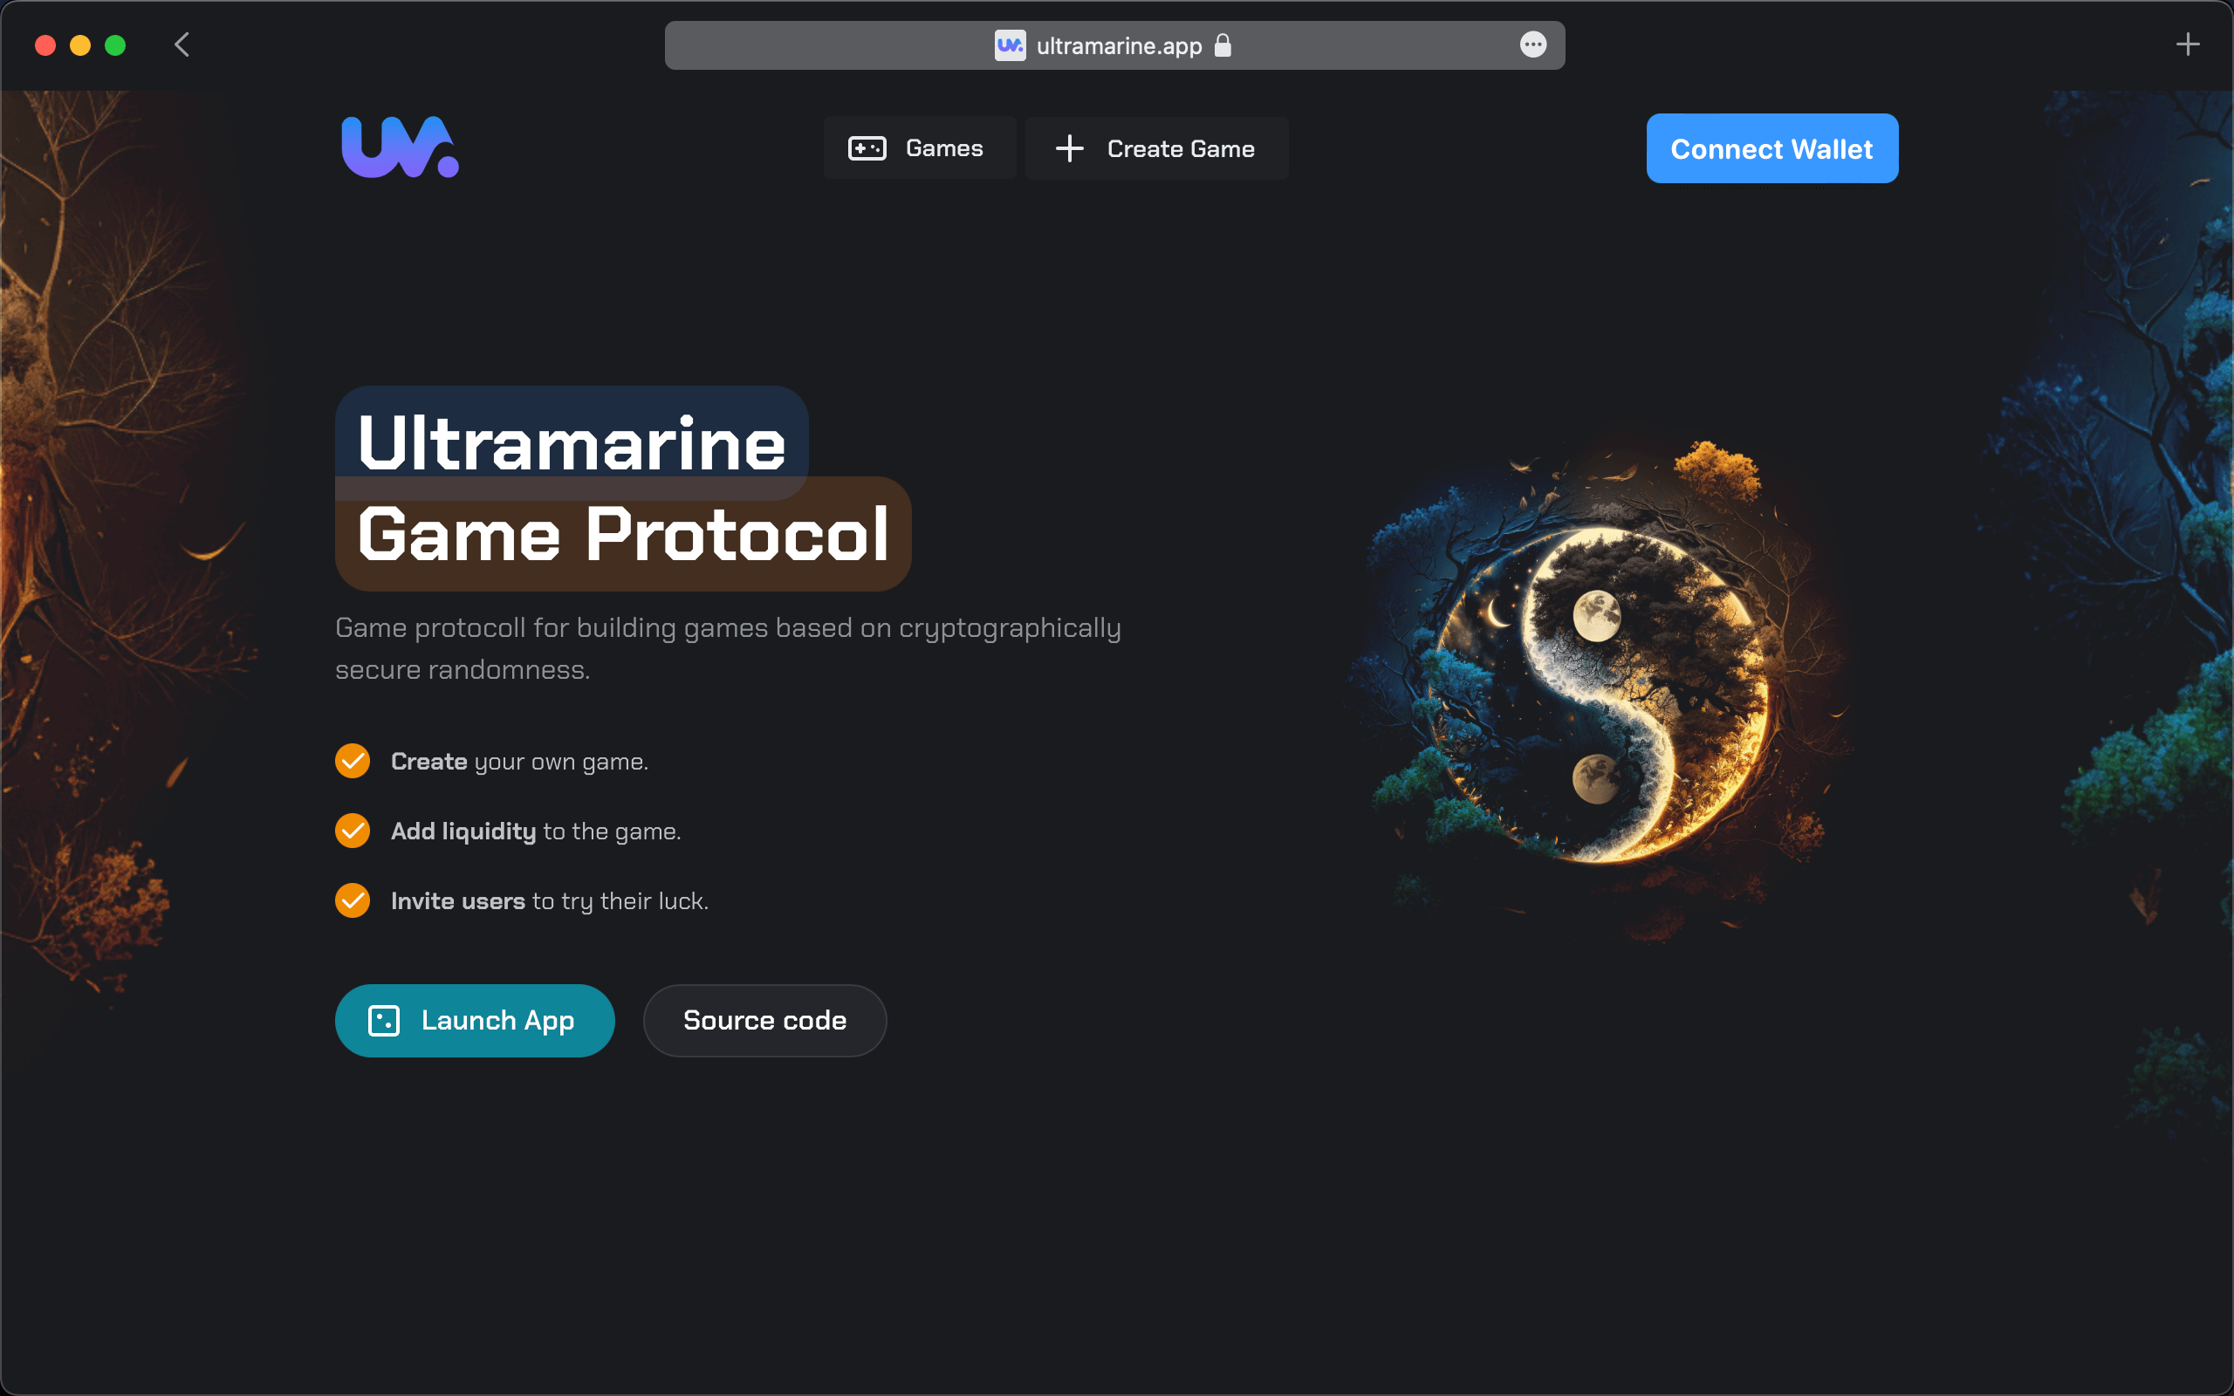Click the Ultramarine logo in header
The height and width of the screenshot is (1396, 2234).
(x=399, y=147)
